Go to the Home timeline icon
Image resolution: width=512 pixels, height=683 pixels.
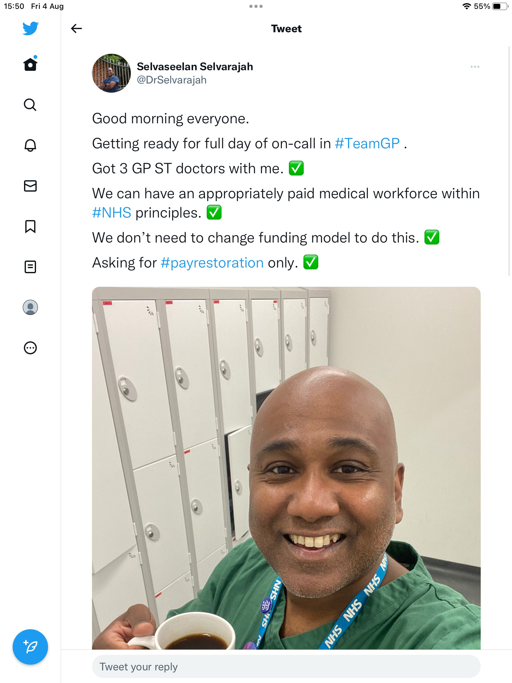tap(30, 64)
